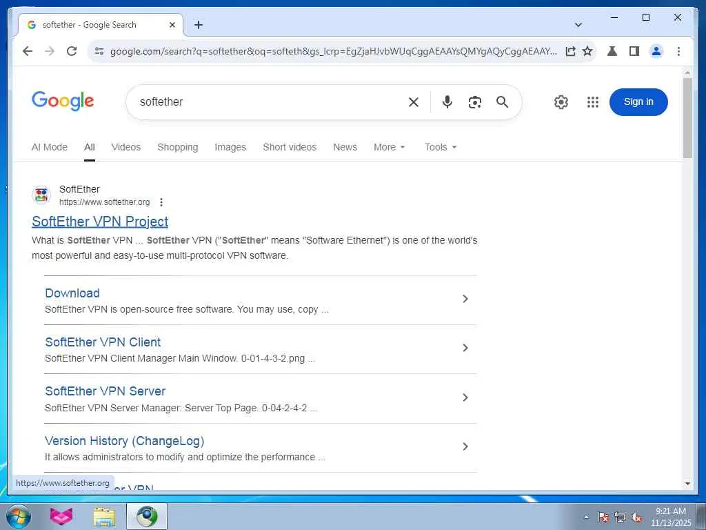Open the Chrome profile avatar icon
Image resolution: width=706 pixels, height=530 pixels.
656,51
